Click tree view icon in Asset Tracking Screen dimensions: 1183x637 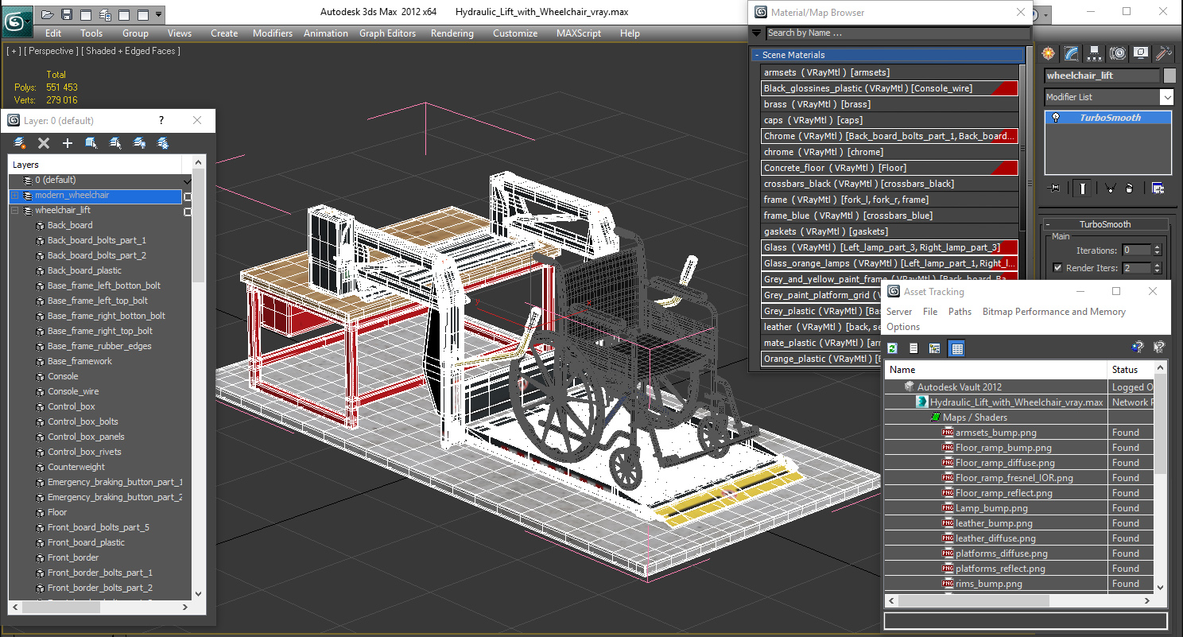tap(935, 348)
